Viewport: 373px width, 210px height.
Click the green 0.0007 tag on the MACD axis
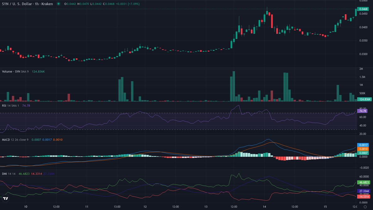point(363,153)
